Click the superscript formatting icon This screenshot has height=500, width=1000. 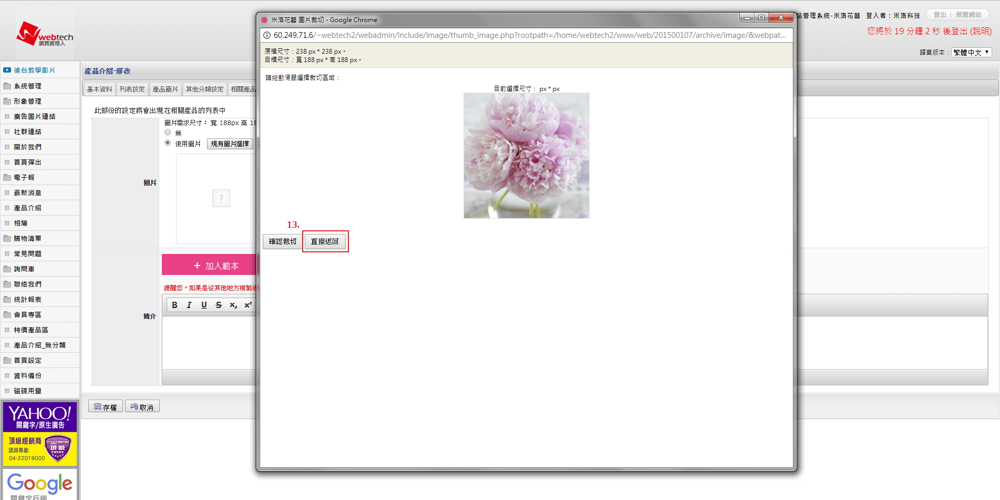coord(248,305)
